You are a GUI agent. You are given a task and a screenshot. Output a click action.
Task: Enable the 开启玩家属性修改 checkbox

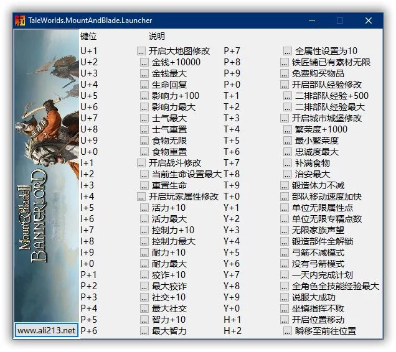pyautogui.click(x=141, y=197)
